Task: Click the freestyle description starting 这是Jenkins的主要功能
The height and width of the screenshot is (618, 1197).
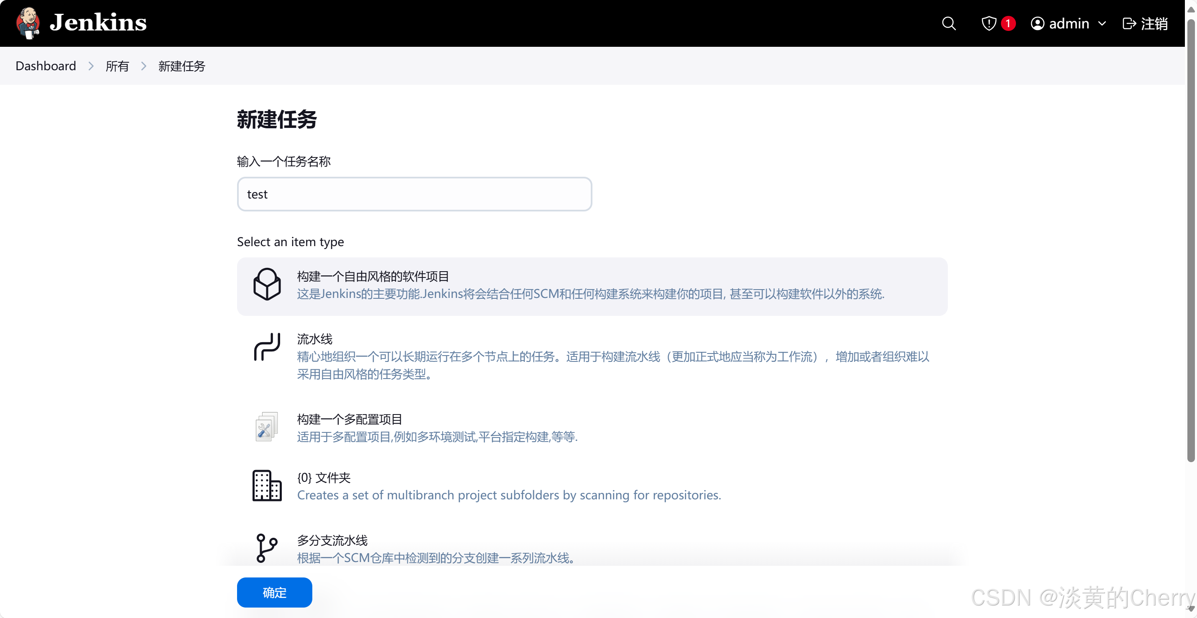Action: (591, 294)
